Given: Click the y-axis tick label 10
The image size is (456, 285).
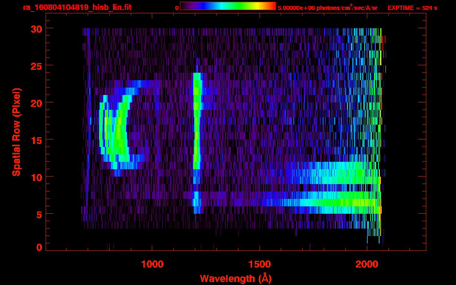Looking at the screenshot, I should click(x=36, y=177).
